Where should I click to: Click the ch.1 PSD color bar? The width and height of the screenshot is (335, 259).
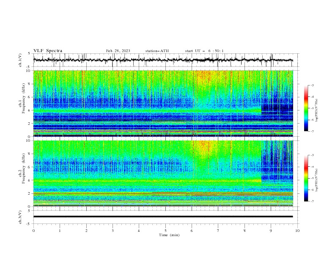(306, 108)
